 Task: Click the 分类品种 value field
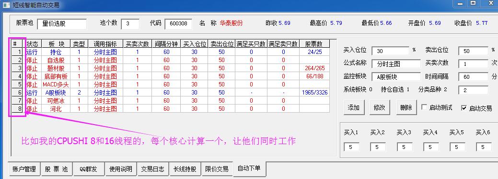[x=473, y=90]
